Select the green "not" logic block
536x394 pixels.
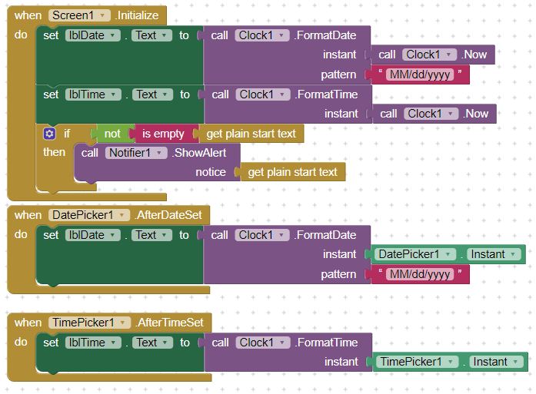pyautogui.click(x=112, y=134)
